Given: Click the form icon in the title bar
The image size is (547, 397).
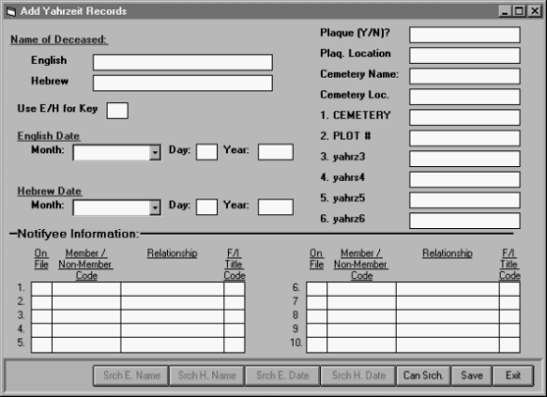Looking at the screenshot, I should [11, 11].
